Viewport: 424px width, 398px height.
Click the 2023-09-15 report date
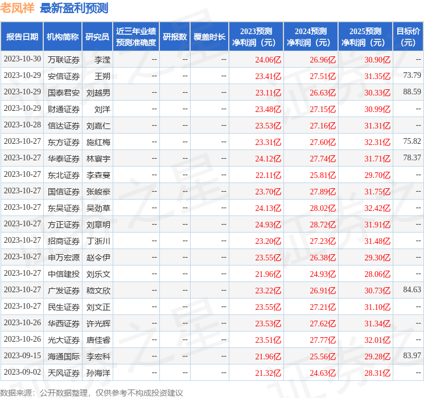22,355
